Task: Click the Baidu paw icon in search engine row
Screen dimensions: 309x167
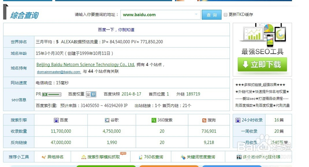Action: point(56,120)
